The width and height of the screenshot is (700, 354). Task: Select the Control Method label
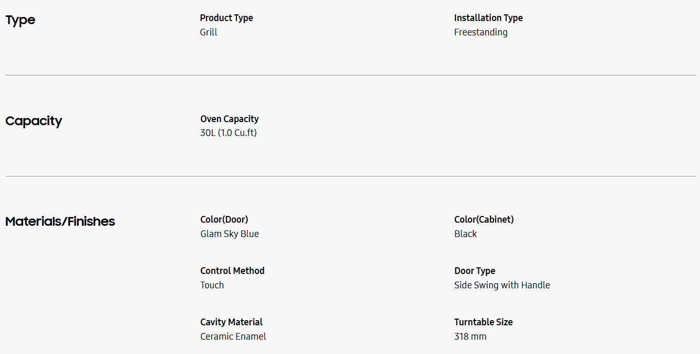[232, 271]
